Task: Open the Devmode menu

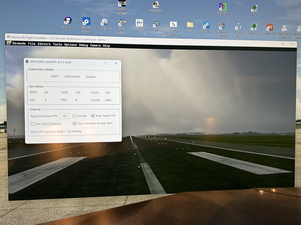Action: [19, 43]
